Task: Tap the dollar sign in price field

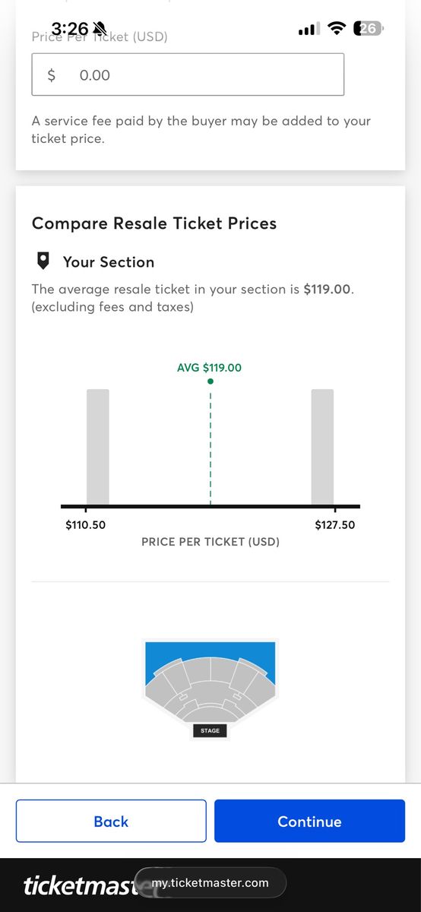Action: pos(52,75)
